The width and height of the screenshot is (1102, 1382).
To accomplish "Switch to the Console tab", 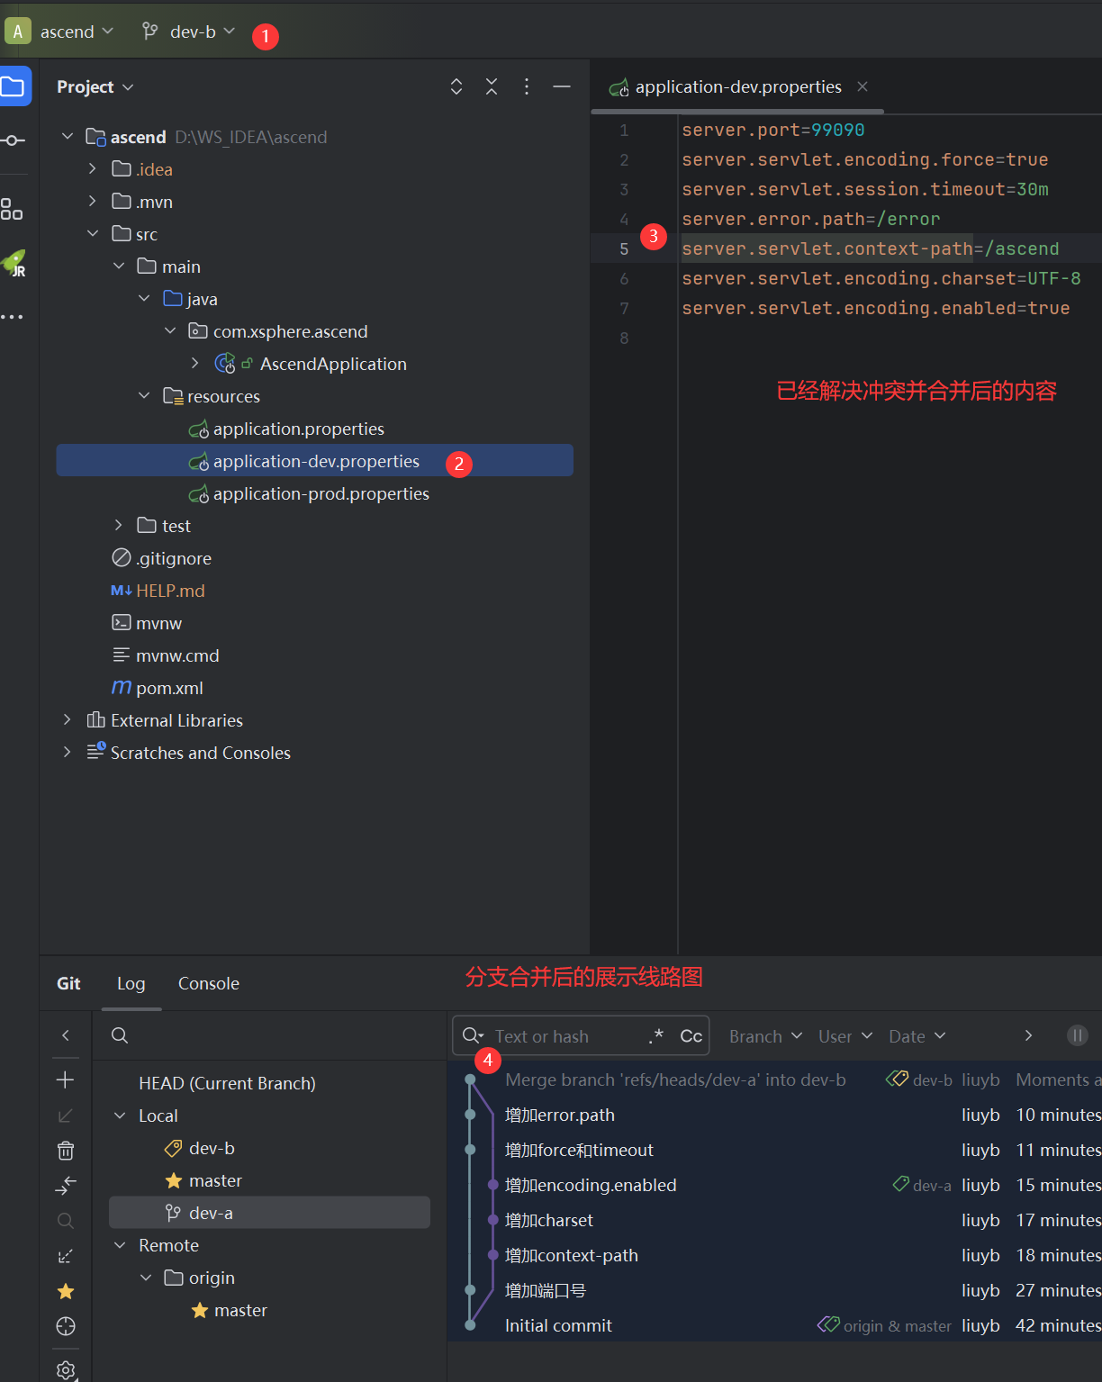I will click(208, 983).
